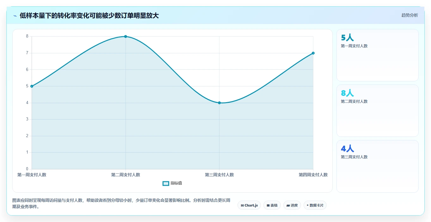
Task: Open the 4人 第三周支付人数 card
Action: (378, 166)
